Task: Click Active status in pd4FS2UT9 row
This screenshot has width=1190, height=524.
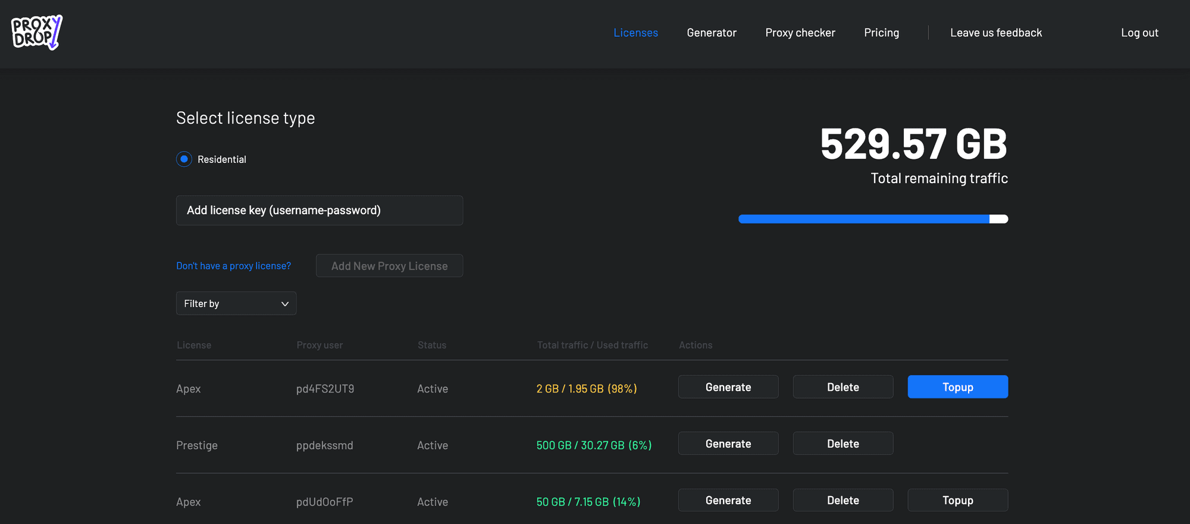Action: point(433,389)
